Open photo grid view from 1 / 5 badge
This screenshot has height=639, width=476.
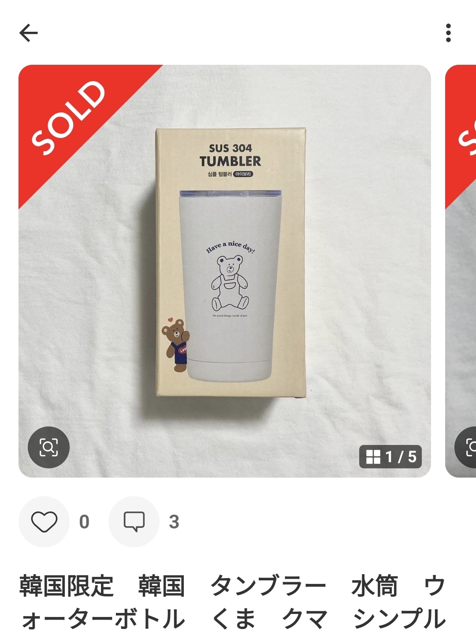[x=391, y=456]
